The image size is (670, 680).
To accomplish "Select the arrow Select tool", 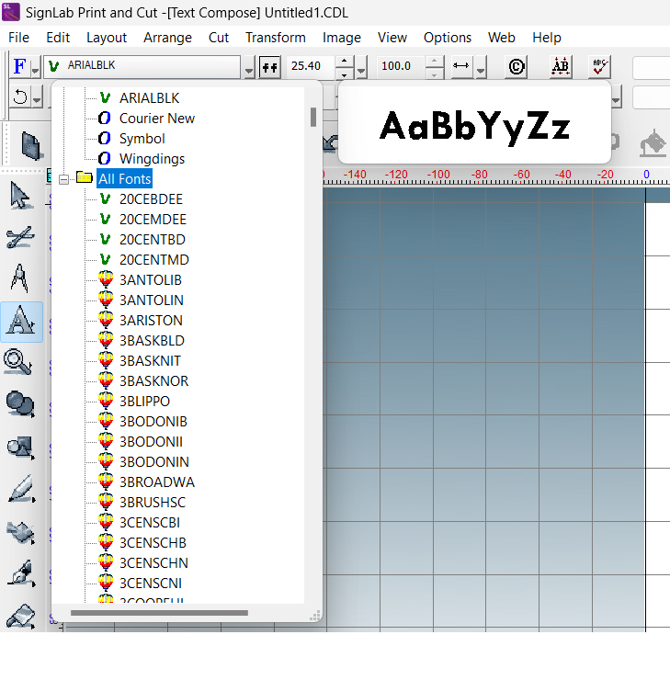I will (20, 196).
